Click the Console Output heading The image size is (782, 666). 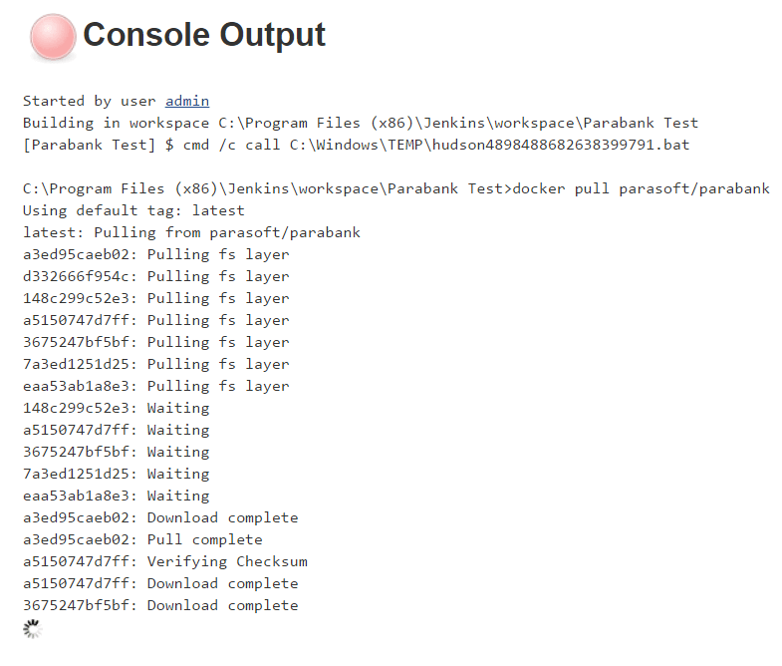point(204,35)
